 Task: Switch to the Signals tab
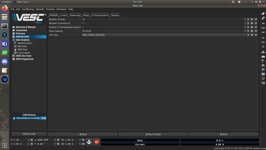115,15
